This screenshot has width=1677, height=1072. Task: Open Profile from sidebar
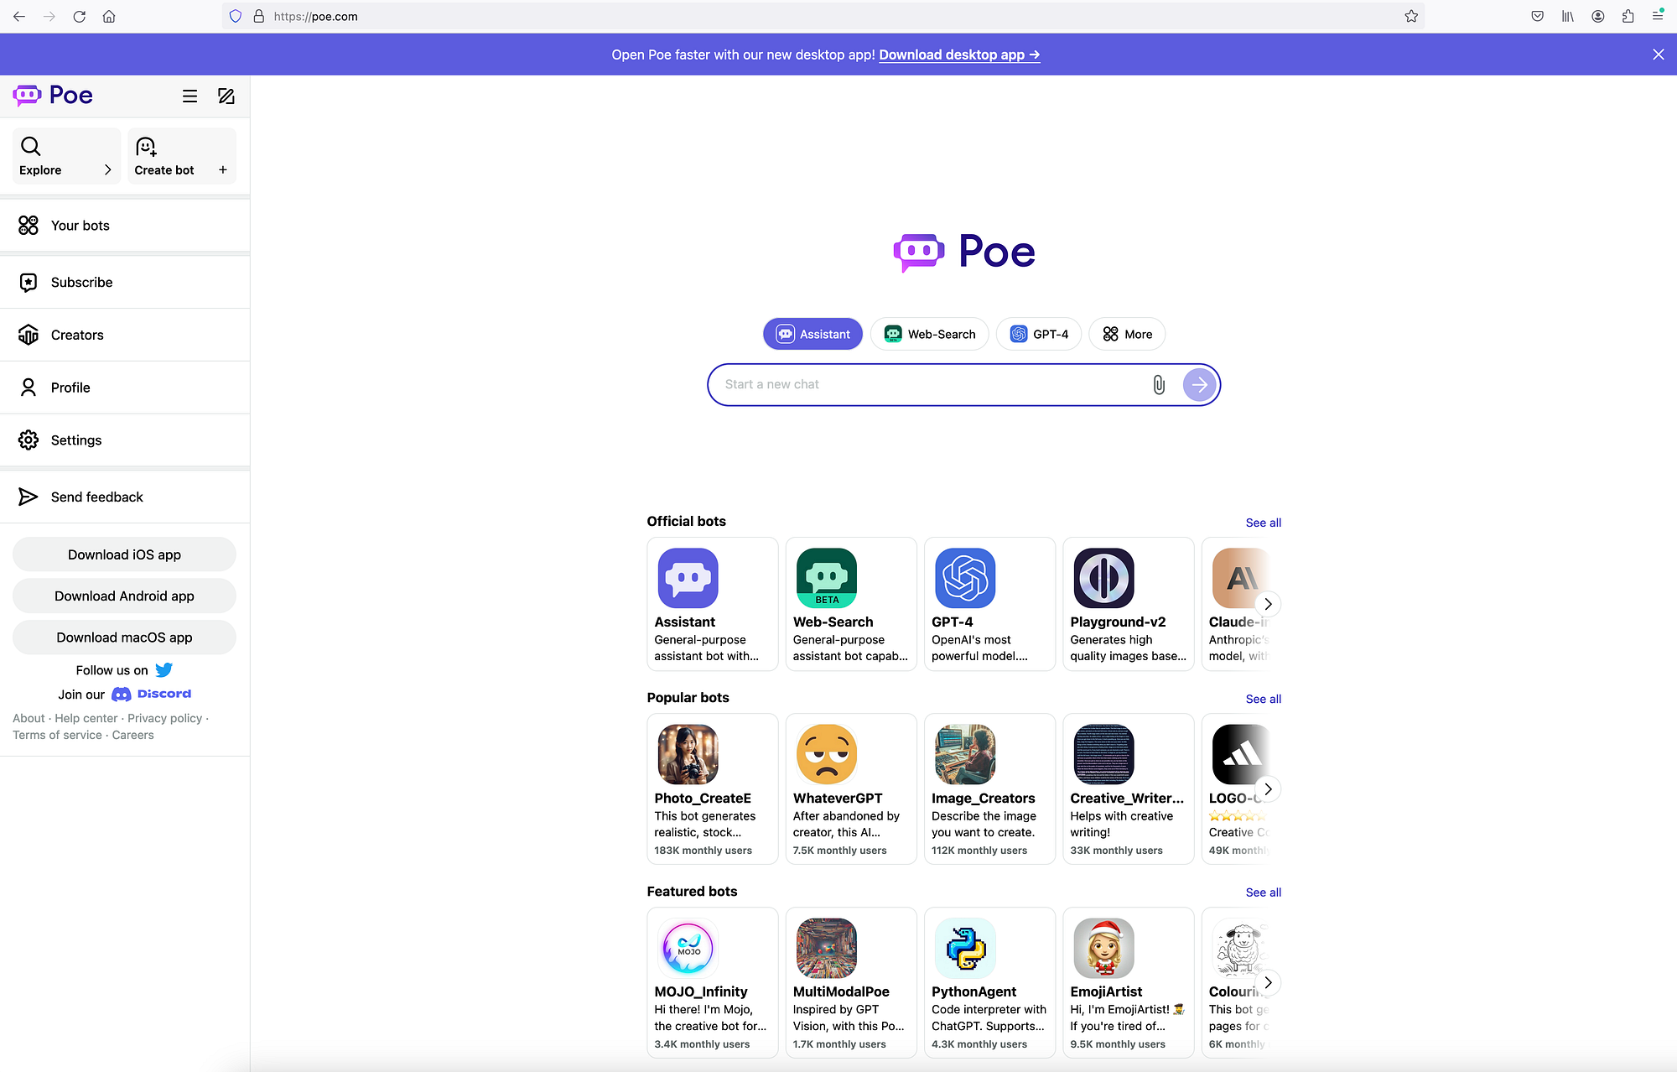[x=125, y=388]
